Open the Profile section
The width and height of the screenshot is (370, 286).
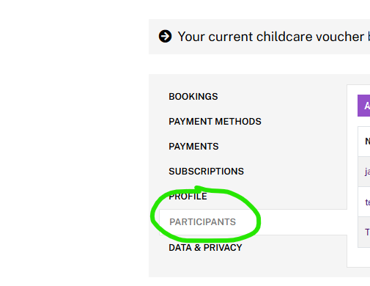(188, 197)
